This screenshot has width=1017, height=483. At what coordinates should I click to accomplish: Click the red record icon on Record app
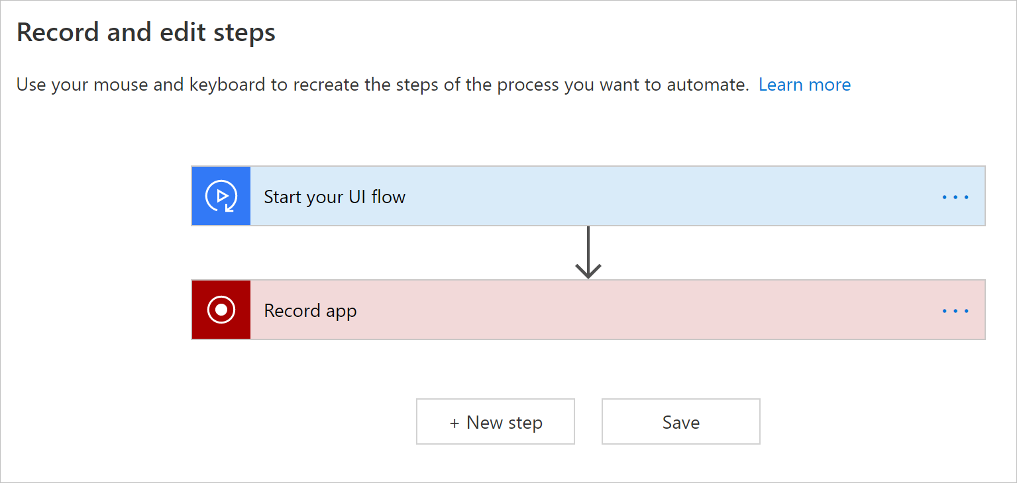click(x=221, y=310)
